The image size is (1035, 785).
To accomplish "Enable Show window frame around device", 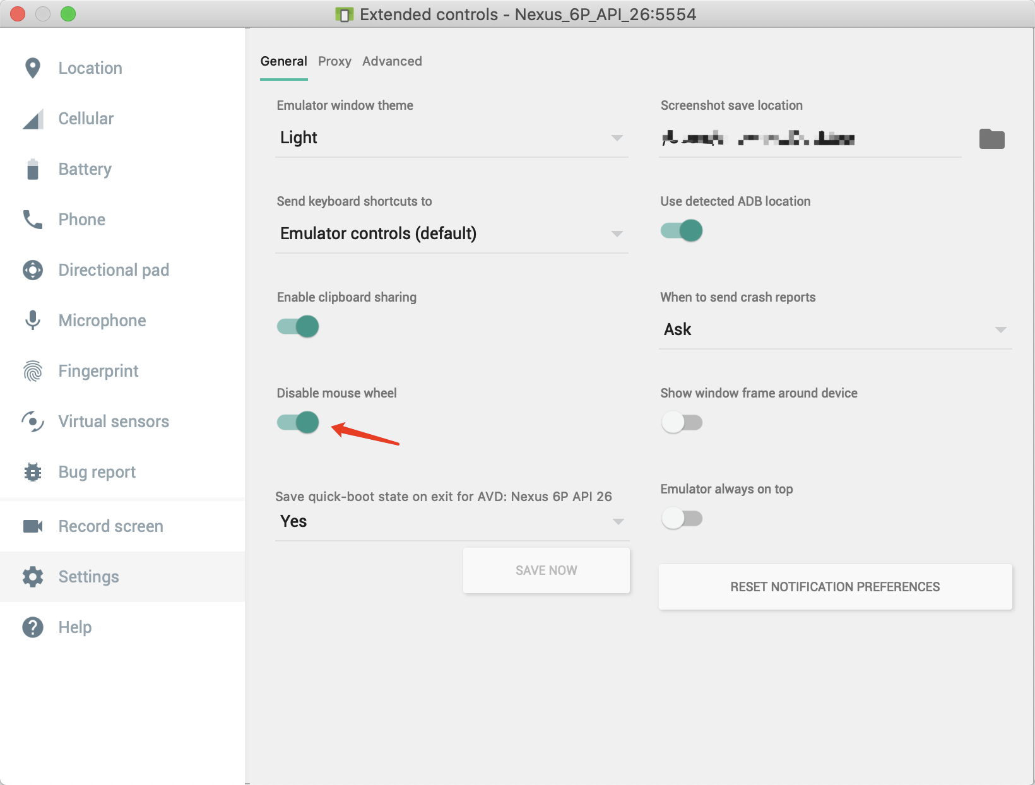I will coord(682,422).
